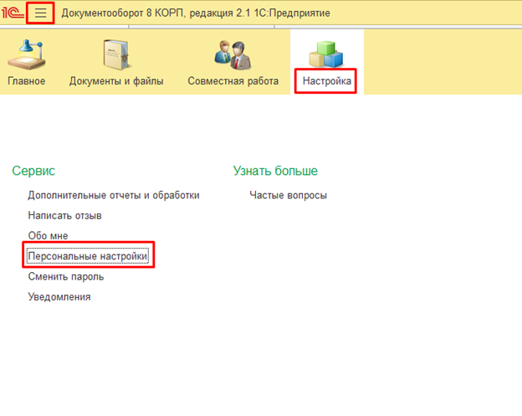This screenshot has width=522, height=416.
Task: Open the Документы и файлы section label
Action: 116,81
